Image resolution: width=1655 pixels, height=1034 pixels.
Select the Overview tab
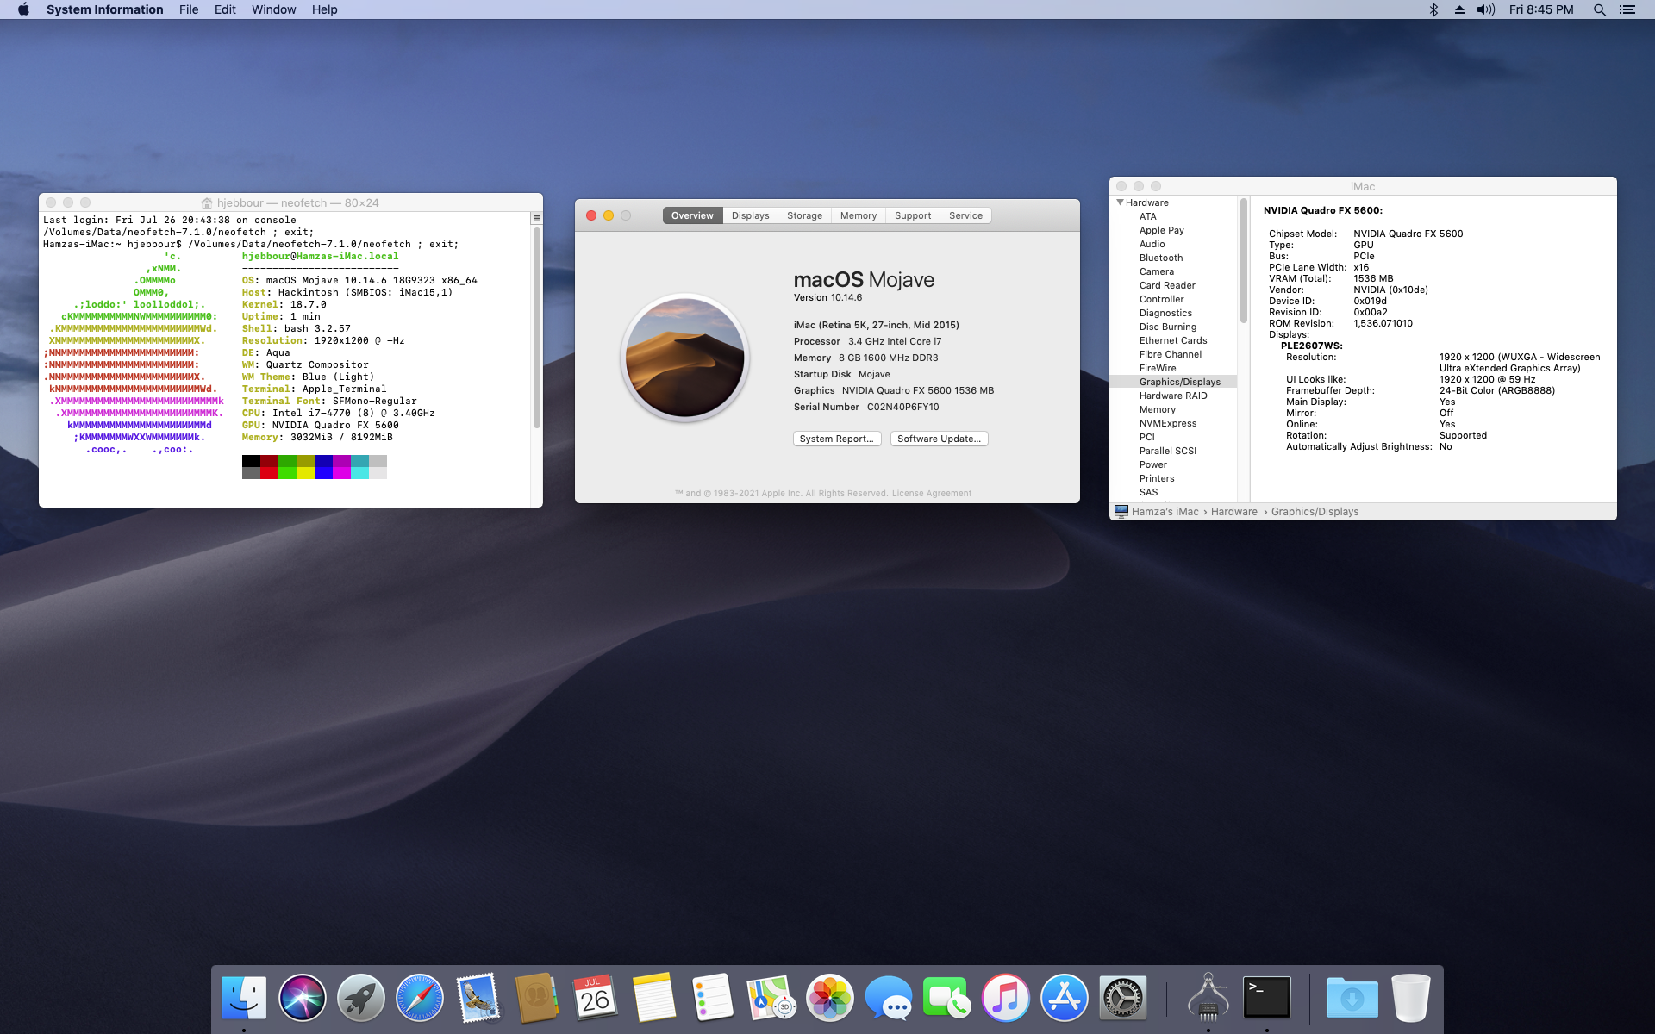pyautogui.click(x=692, y=215)
